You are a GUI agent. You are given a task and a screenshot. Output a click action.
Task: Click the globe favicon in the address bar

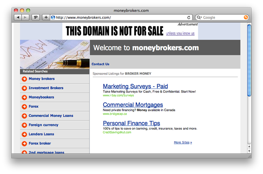click(53, 17)
